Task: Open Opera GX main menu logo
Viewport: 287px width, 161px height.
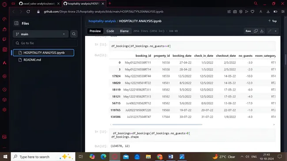Action: coord(4,4)
